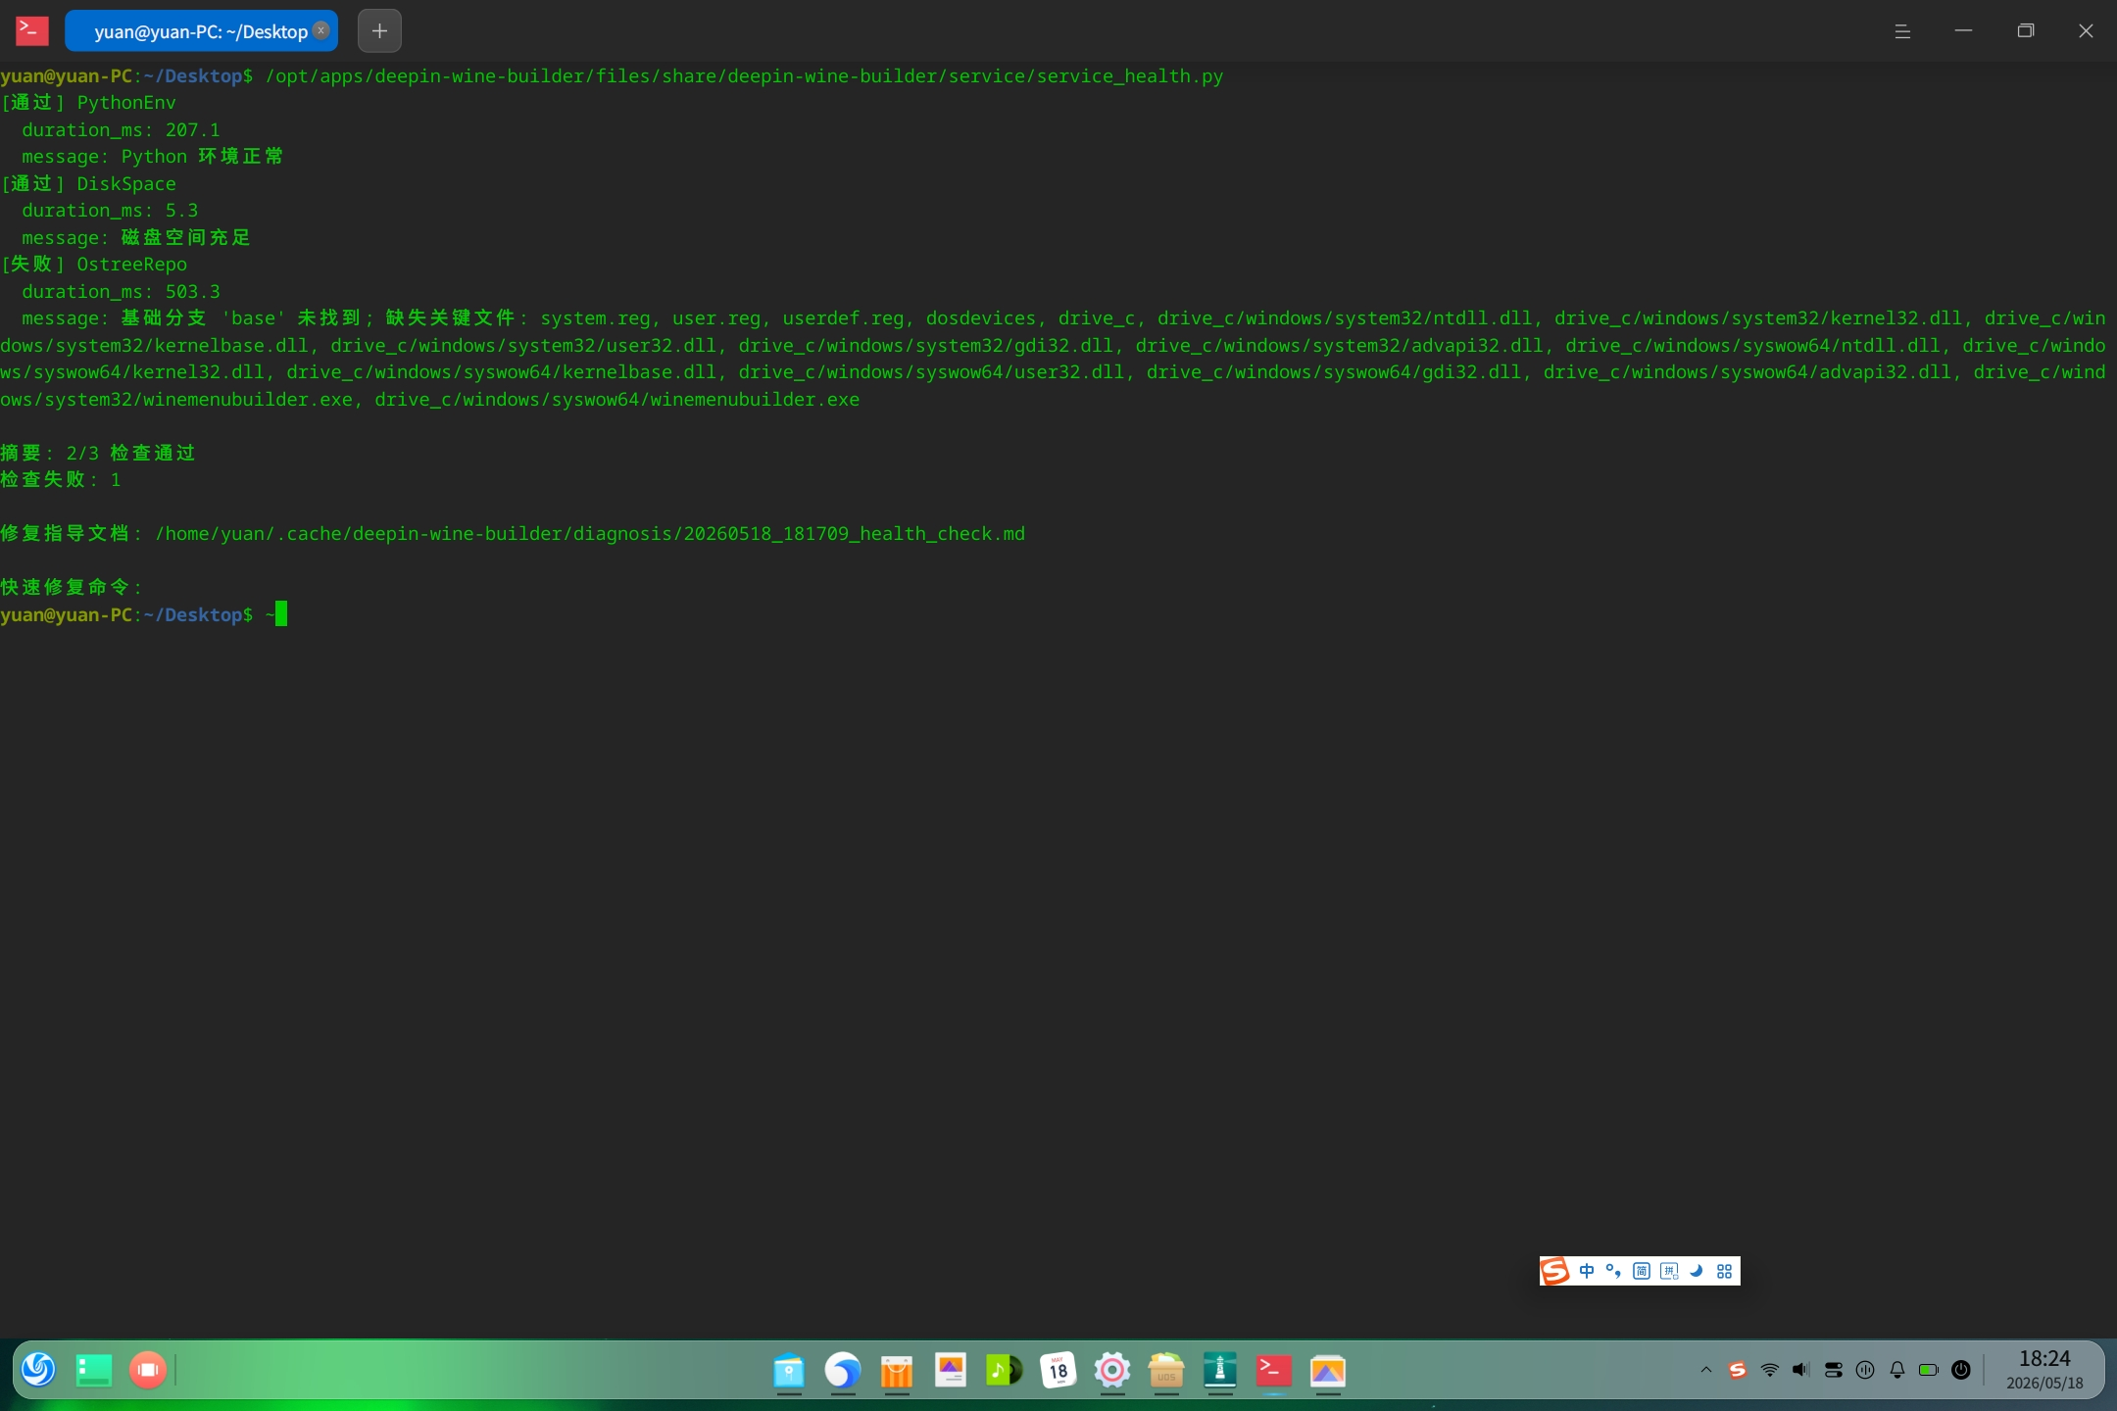Open the terminal hamburger menu
Viewport: 2117px width, 1411px height.
coord(1902,31)
